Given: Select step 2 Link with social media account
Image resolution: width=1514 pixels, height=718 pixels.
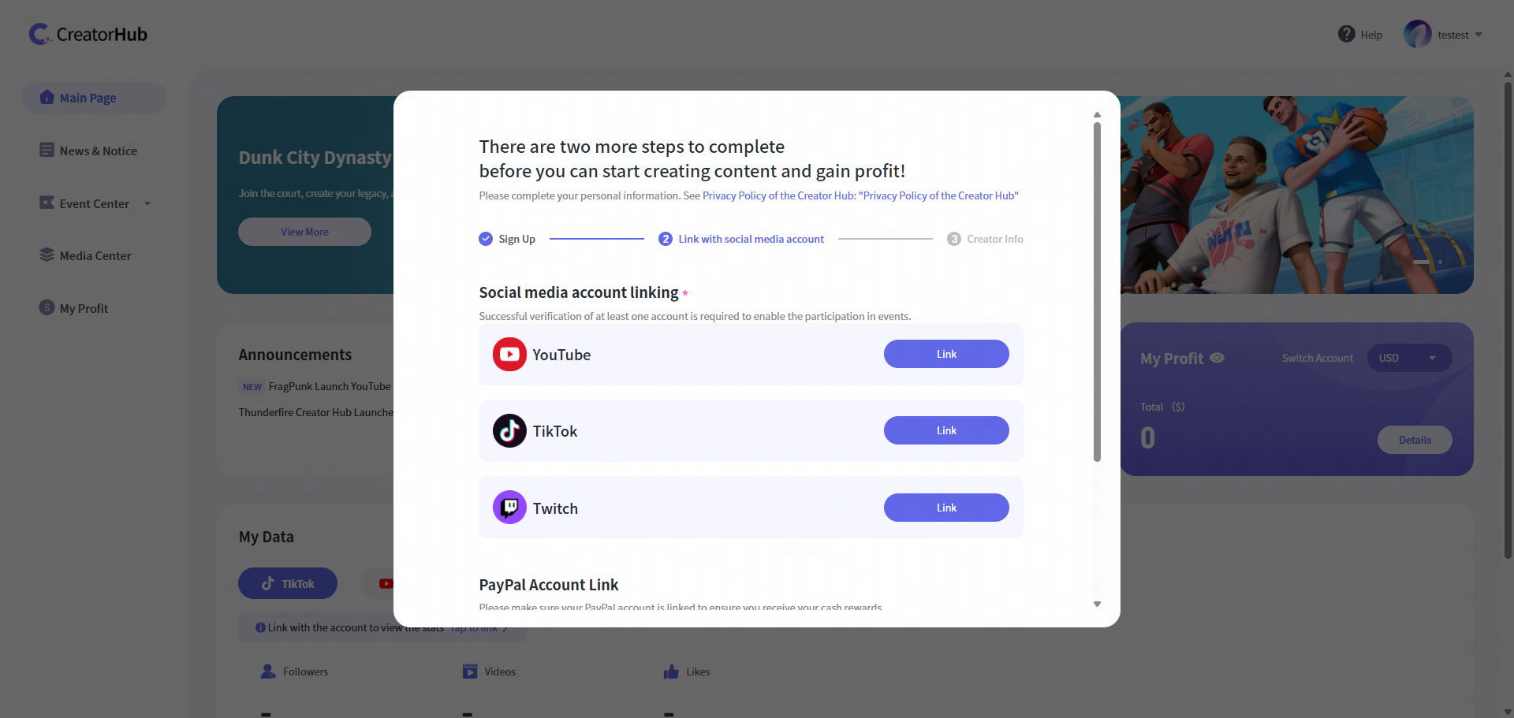Looking at the screenshot, I should point(741,239).
